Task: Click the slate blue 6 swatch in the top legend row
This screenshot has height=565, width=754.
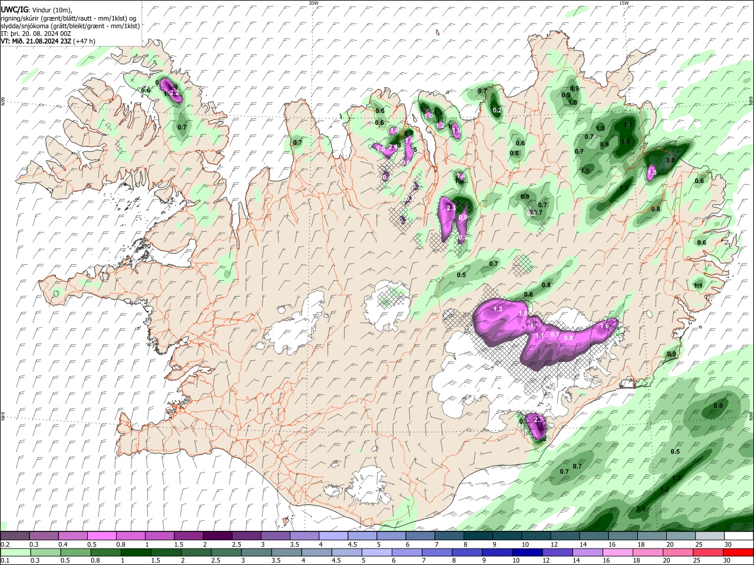Action: (x=421, y=536)
